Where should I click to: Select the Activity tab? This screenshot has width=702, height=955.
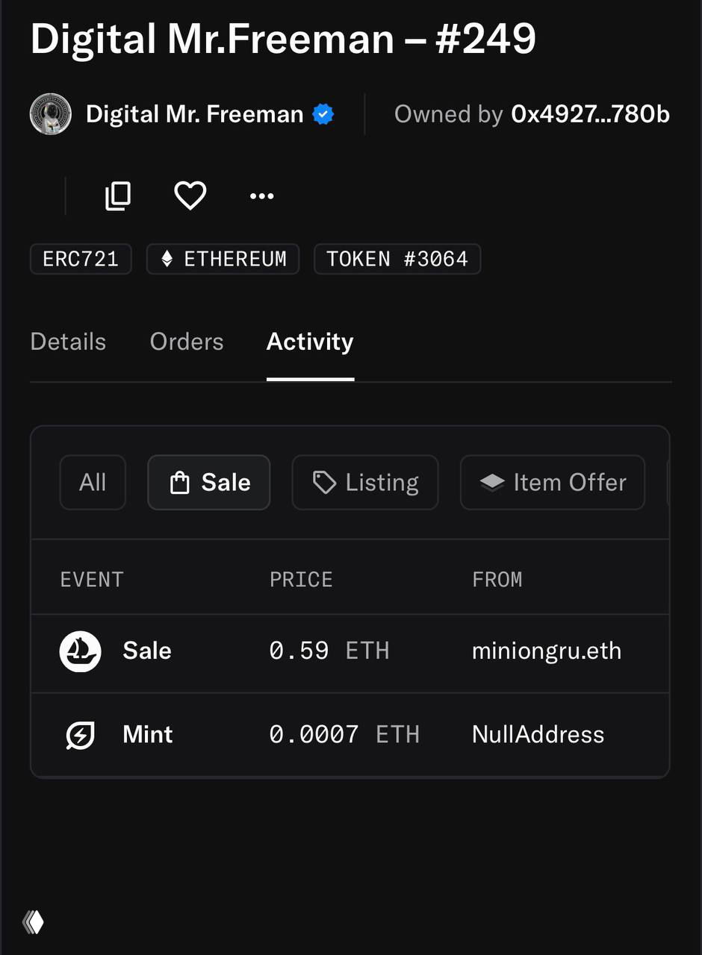tap(310, 342)
